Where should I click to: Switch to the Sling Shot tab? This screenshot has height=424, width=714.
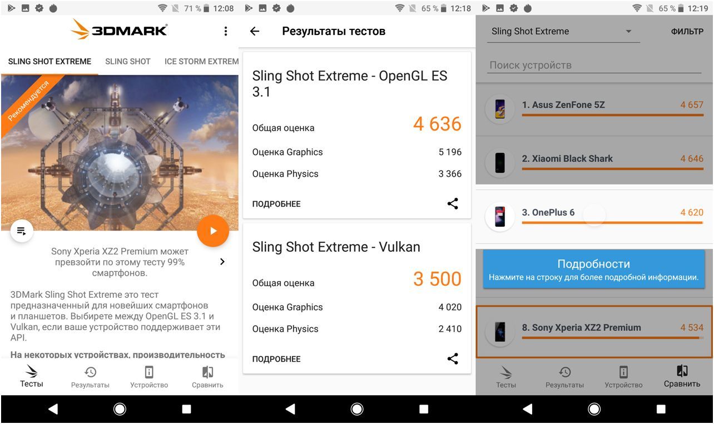(127, 61)
